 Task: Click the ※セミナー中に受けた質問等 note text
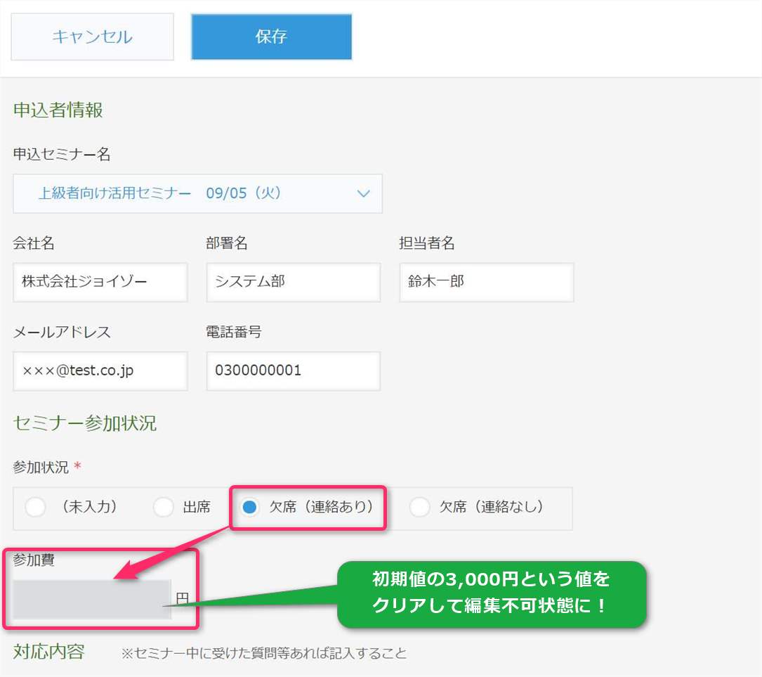264,653
